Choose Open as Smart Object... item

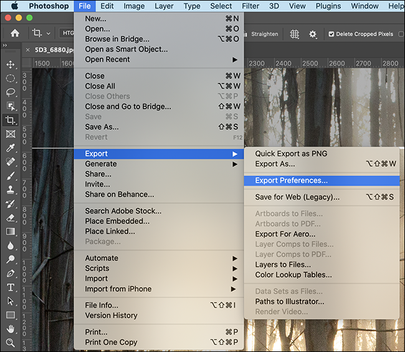159,49
